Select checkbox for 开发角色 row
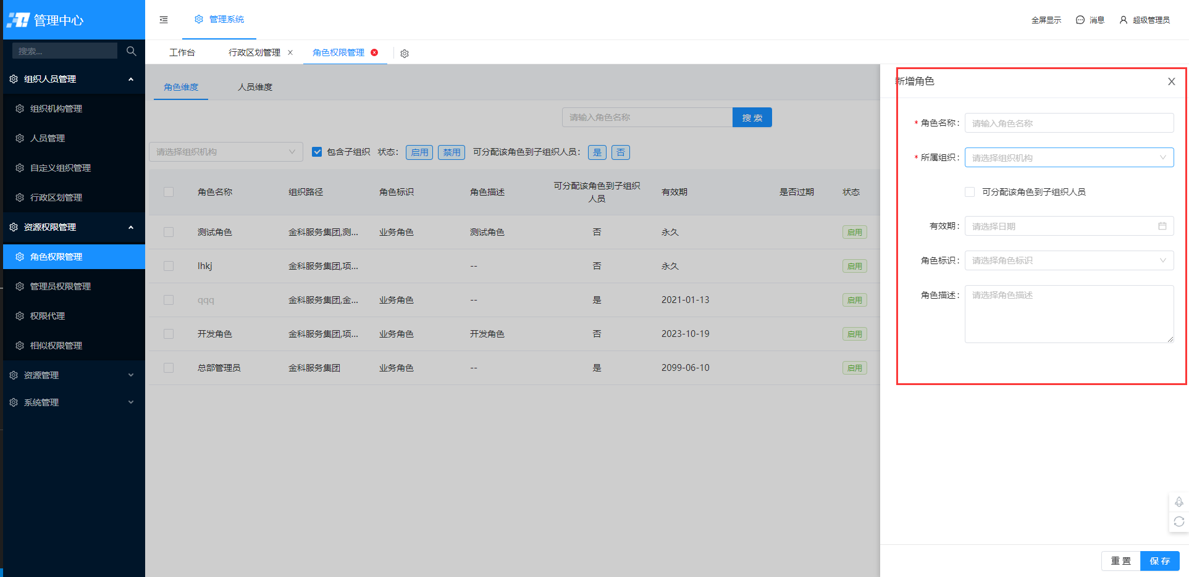This screenshot has width=1189, height=577. (x=169, y=334)
